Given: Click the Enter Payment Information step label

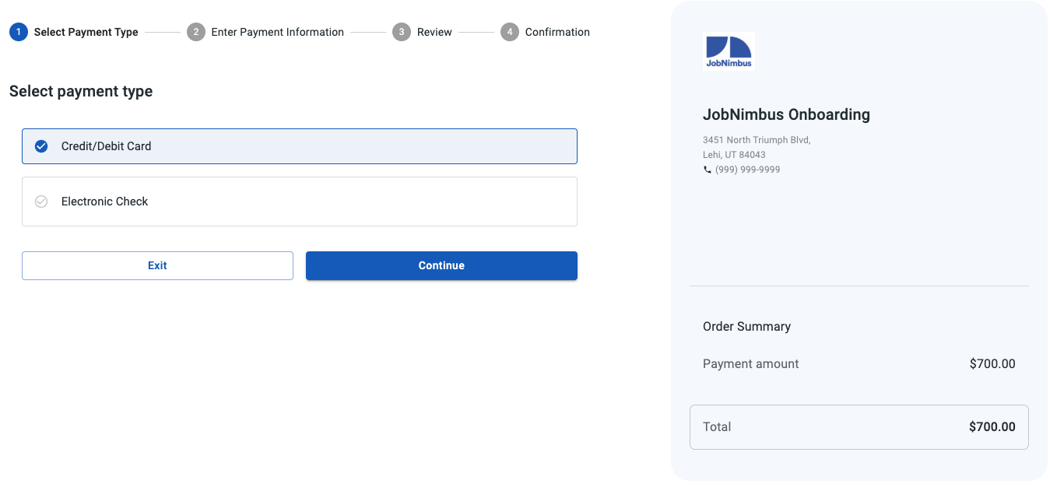Looking at the screenshot, I should coord(276,32).
